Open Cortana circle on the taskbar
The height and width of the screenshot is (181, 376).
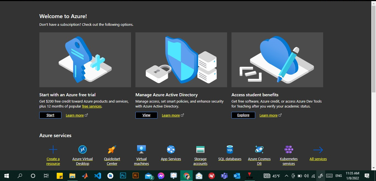tap(33, 176)
